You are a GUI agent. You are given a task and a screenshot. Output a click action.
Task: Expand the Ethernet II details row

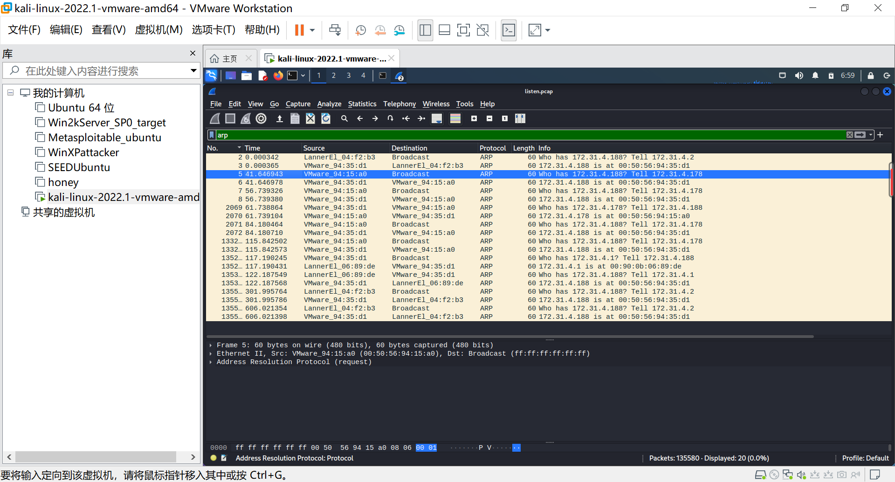[x=211, y=354]
